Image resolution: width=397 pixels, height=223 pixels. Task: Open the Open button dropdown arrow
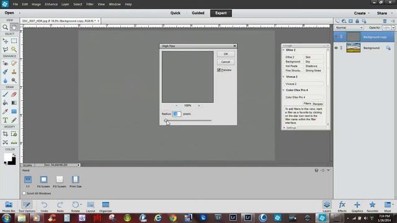point(19,13)
